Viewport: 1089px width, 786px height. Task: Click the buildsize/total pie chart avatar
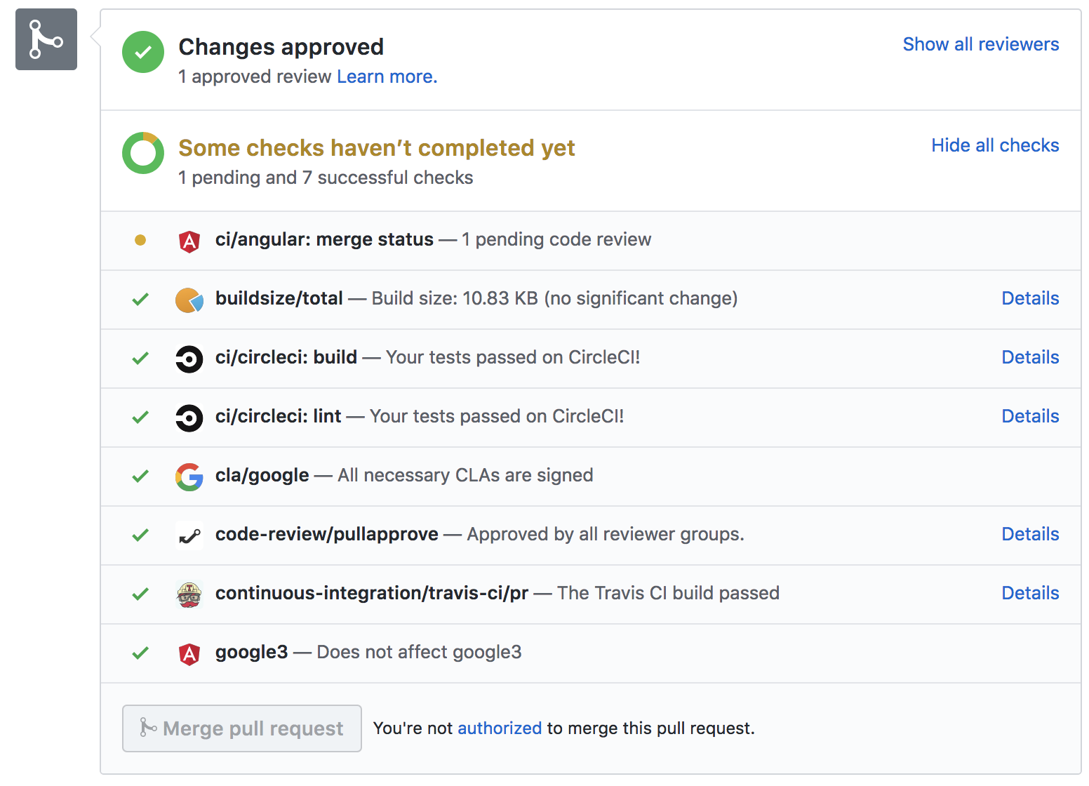pyautogui.click(x=189, y=300)
